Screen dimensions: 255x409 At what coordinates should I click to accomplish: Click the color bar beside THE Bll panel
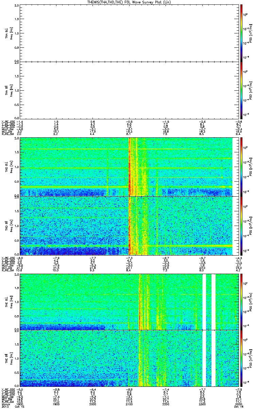(x=241, y=358)
